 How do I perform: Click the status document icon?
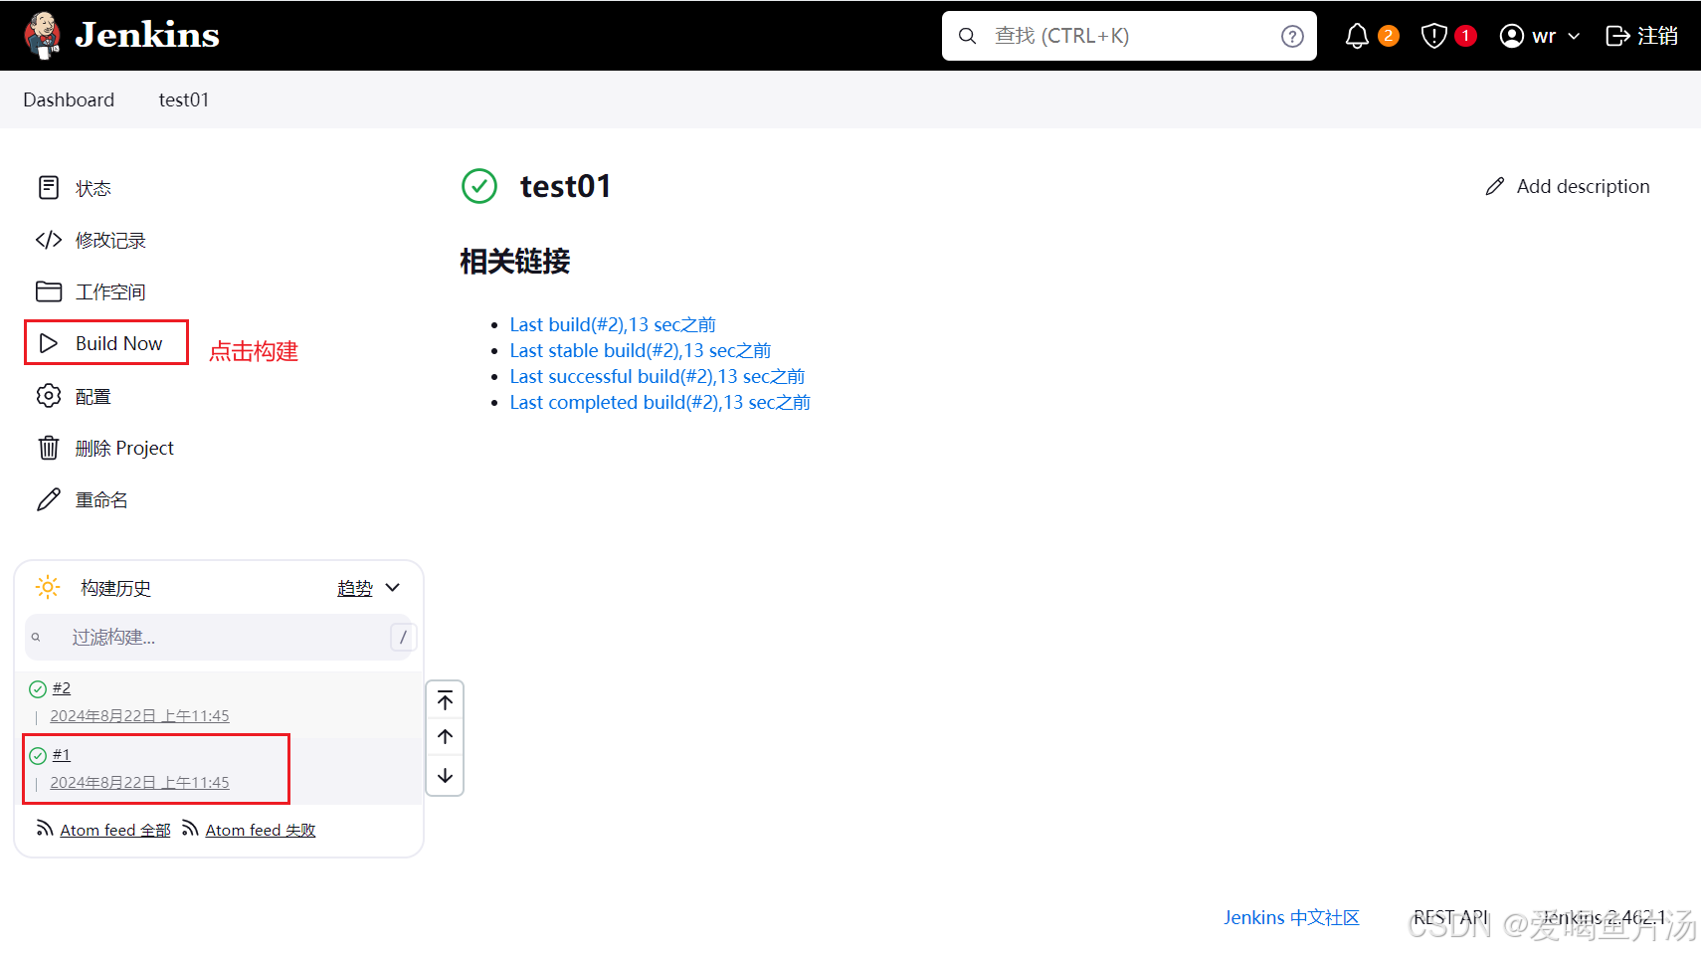coord(49,188)
